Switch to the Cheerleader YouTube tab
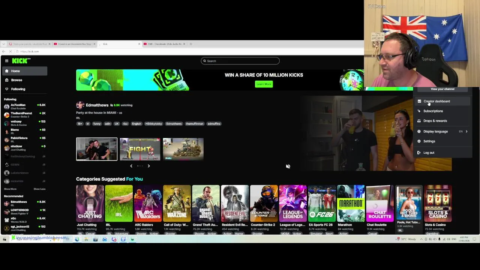The width and height of the screenshot is (480, 270). [164, 44]
